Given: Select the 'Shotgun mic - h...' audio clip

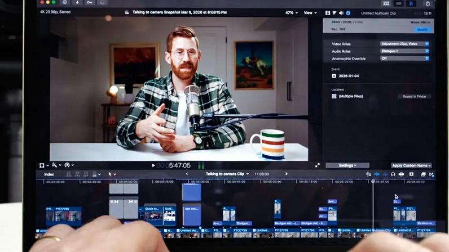Looking at the screenshot, I should click(x=314, y=223).
